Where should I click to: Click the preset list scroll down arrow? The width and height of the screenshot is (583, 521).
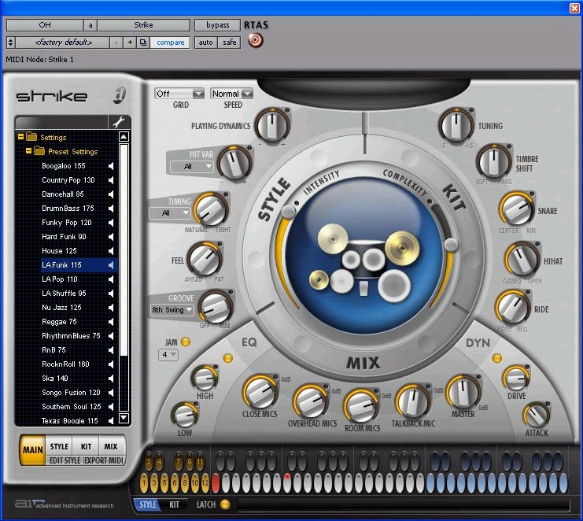pos(124,419)
